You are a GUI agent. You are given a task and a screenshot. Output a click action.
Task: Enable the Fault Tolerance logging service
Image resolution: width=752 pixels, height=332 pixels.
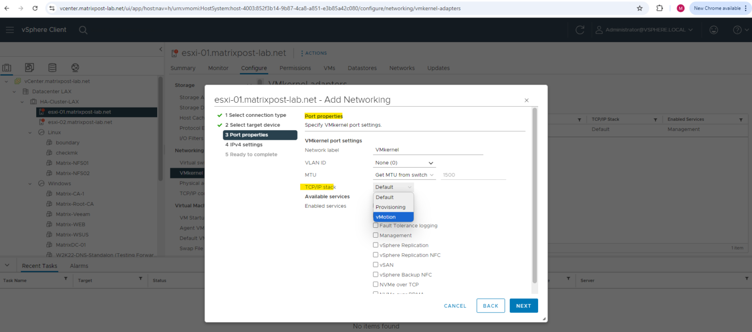376,225
